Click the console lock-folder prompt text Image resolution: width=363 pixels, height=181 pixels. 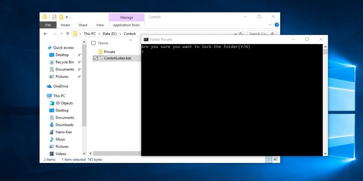click(x=196, y=47)
